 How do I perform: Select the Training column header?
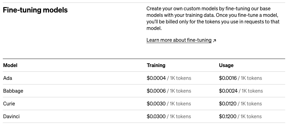(156, 65)
